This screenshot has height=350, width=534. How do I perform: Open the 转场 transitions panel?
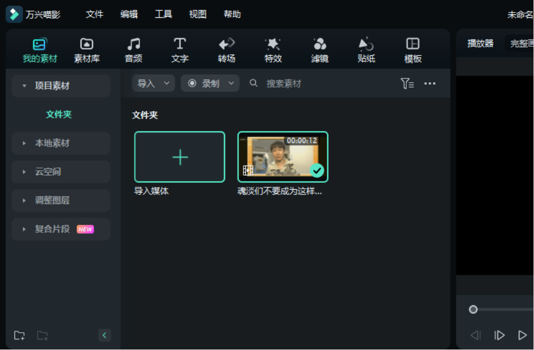(226, 50)
